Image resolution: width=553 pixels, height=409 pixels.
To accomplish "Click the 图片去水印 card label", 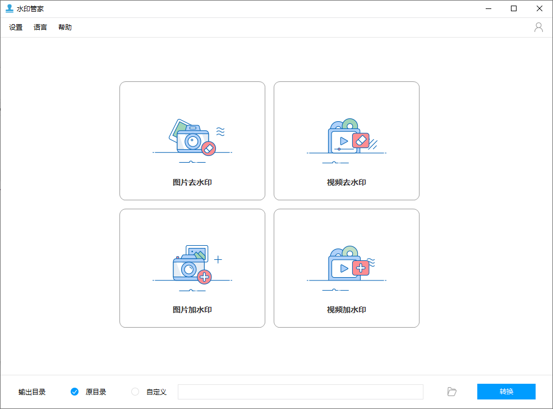I will pyautogui.click(x=192, y=182).
